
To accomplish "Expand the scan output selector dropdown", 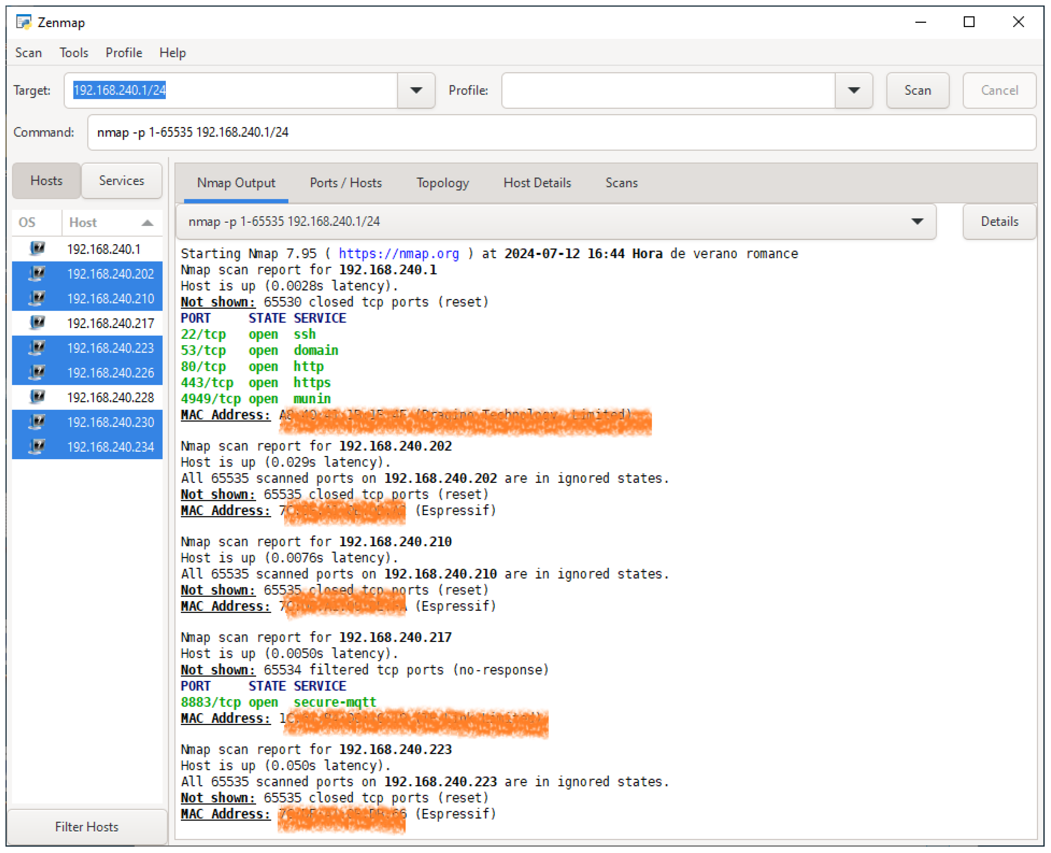I will [917, 222].
